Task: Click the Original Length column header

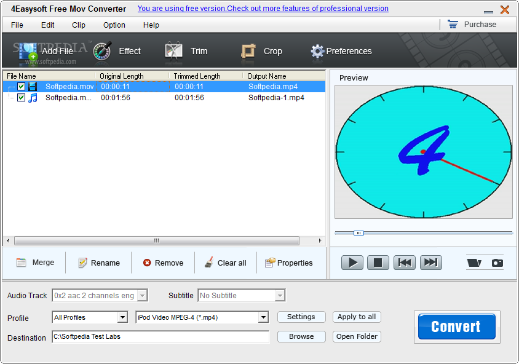Action: [132, 76]
